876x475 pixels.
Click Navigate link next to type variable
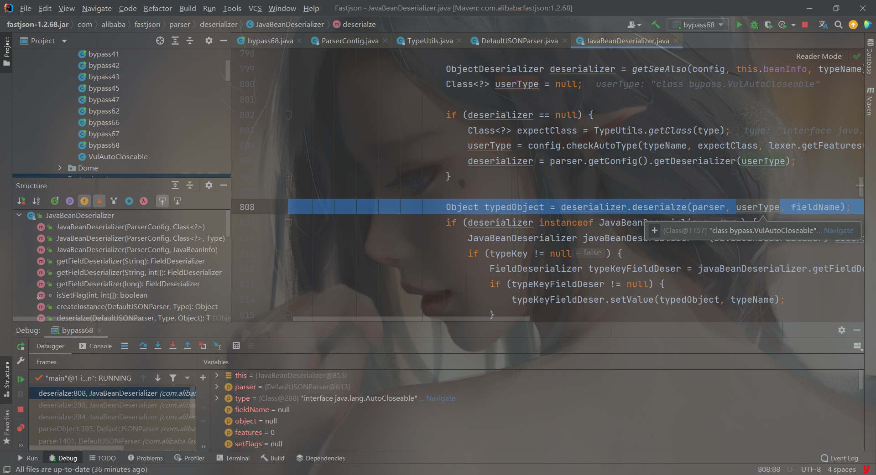pyautogui.click(x=440, y=398)
